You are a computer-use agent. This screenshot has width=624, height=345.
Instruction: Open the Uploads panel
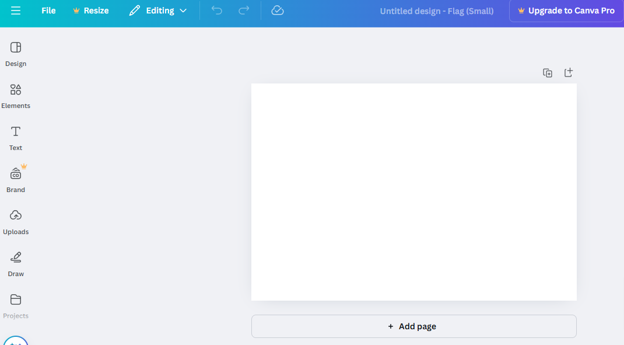point(16,222)
